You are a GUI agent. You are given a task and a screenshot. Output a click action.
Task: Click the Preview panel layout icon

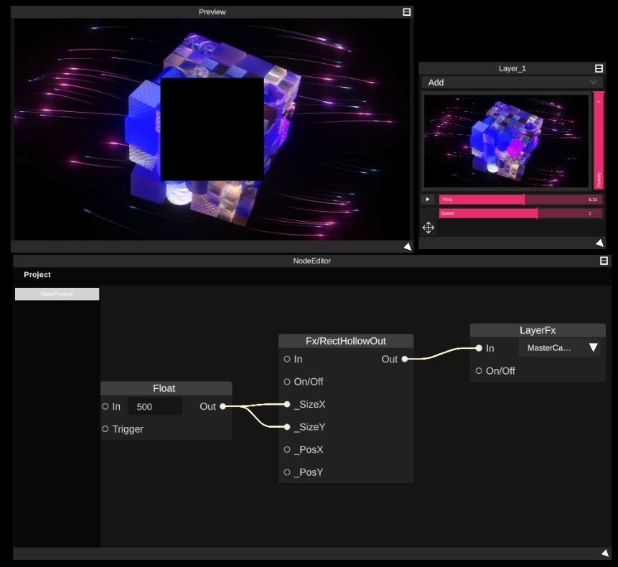406,11
